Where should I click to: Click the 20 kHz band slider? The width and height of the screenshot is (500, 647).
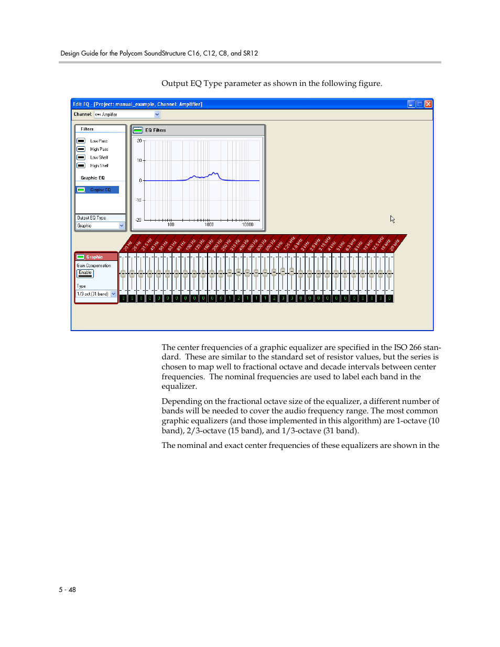coord(389,273)
